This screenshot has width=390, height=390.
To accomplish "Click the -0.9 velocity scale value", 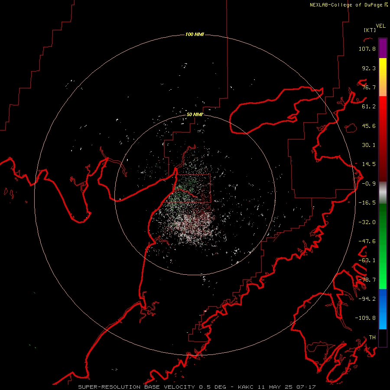I will [369, 184].
